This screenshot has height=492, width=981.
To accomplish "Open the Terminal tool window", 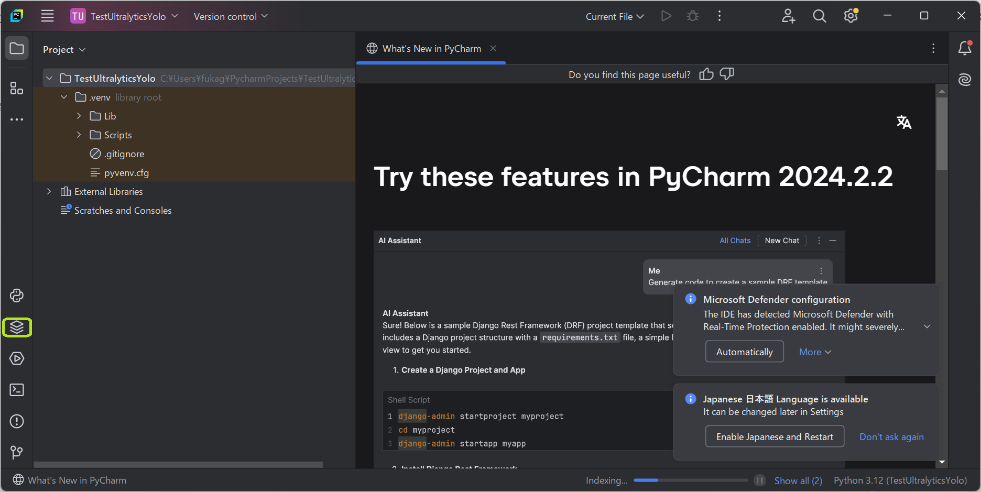I will (x=17, y=390).
